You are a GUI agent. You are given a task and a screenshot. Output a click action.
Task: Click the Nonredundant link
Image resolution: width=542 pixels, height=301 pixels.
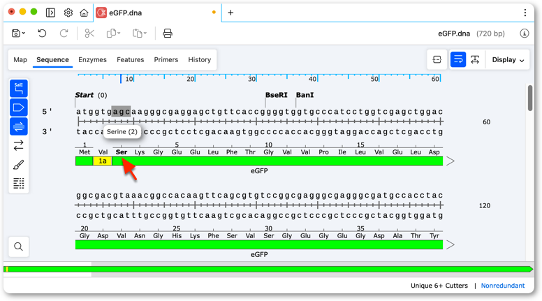tap(503, 286)
